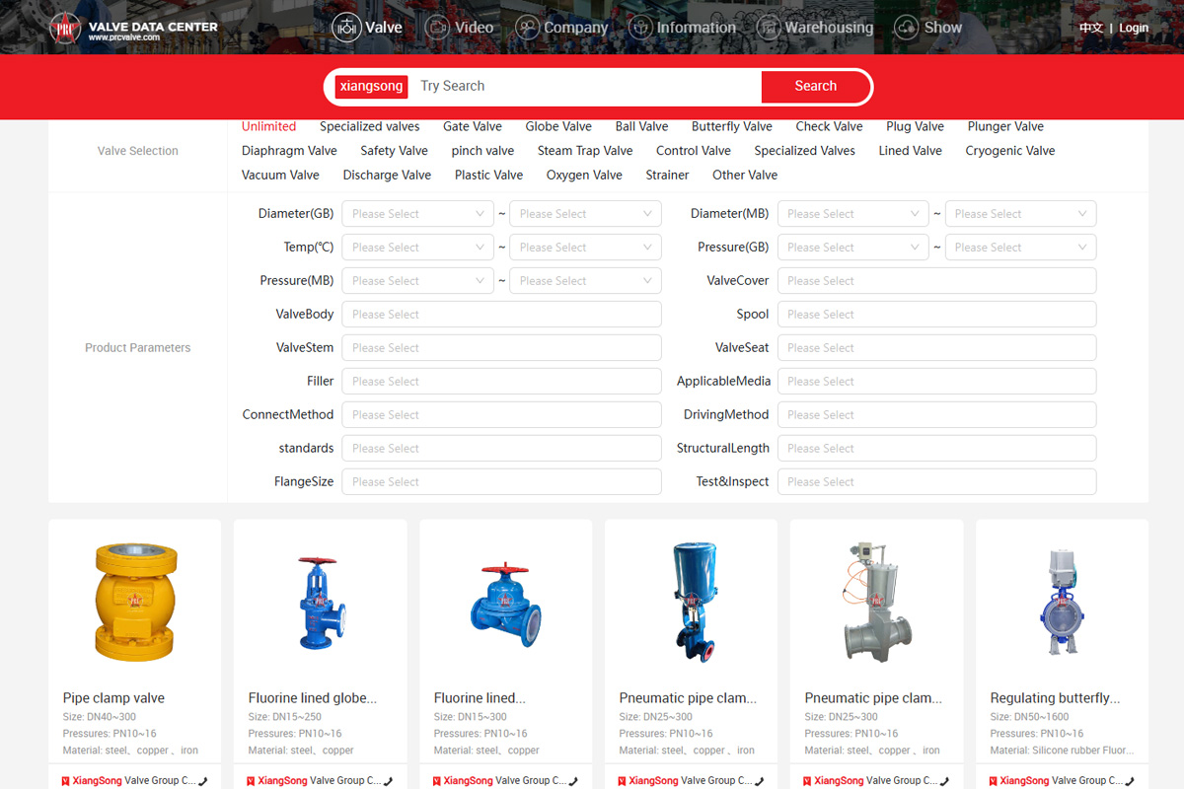1184x789 pixels.
Task: Click the Valve Data Center logo
Action: pyautogui.click(x=134, y=30)
